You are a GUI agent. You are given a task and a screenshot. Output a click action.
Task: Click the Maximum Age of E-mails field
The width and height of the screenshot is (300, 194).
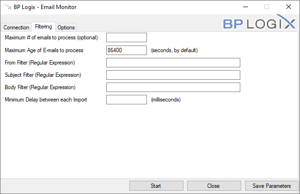point(127,50)
